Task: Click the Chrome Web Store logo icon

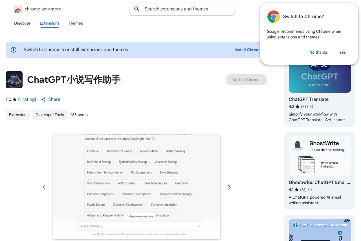Action: point(18,9)
